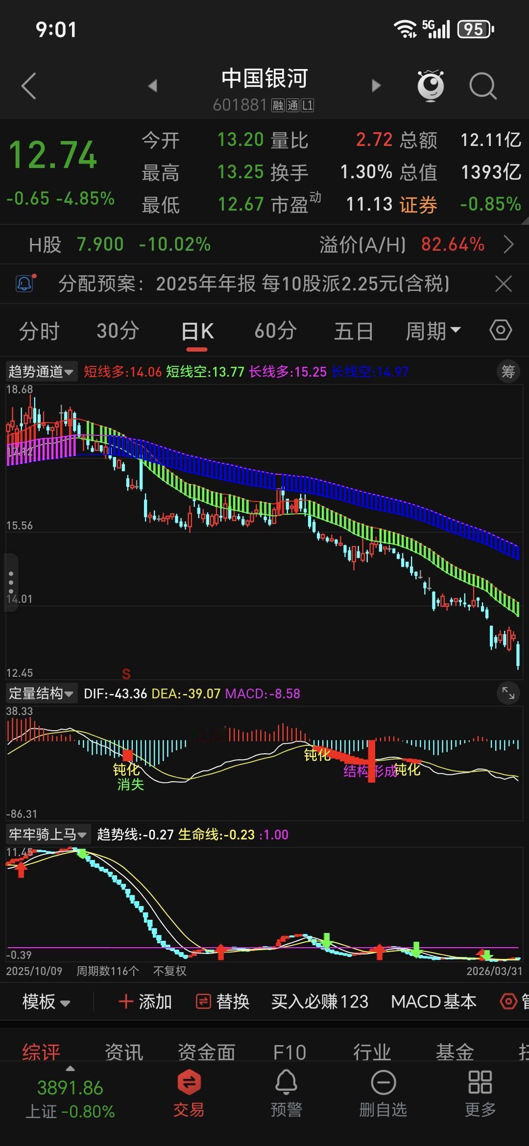Expand the 趋势通道 indicator dropdown

41,372
